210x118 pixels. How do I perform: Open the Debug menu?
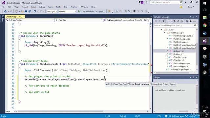click(42, 7)
